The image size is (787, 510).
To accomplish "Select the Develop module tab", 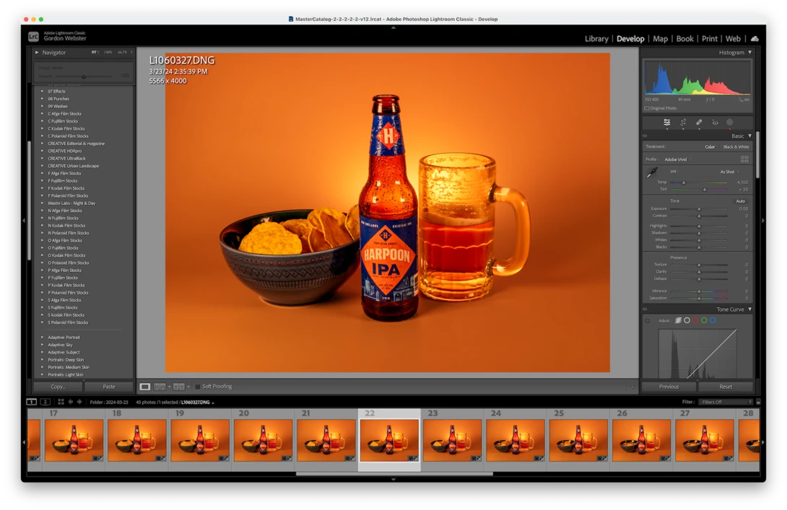I will pyautogui.click(x=630, y=39).
